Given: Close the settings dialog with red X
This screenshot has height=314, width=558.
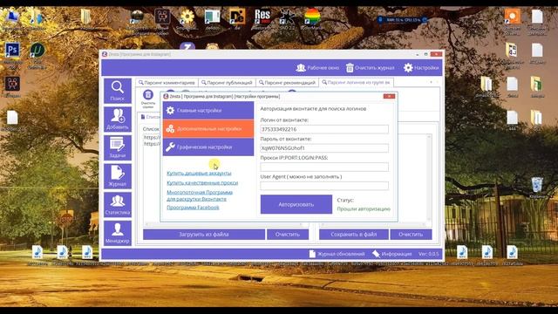Looking at the screenshot, I should pyautogui.click(x=389, y=96).
